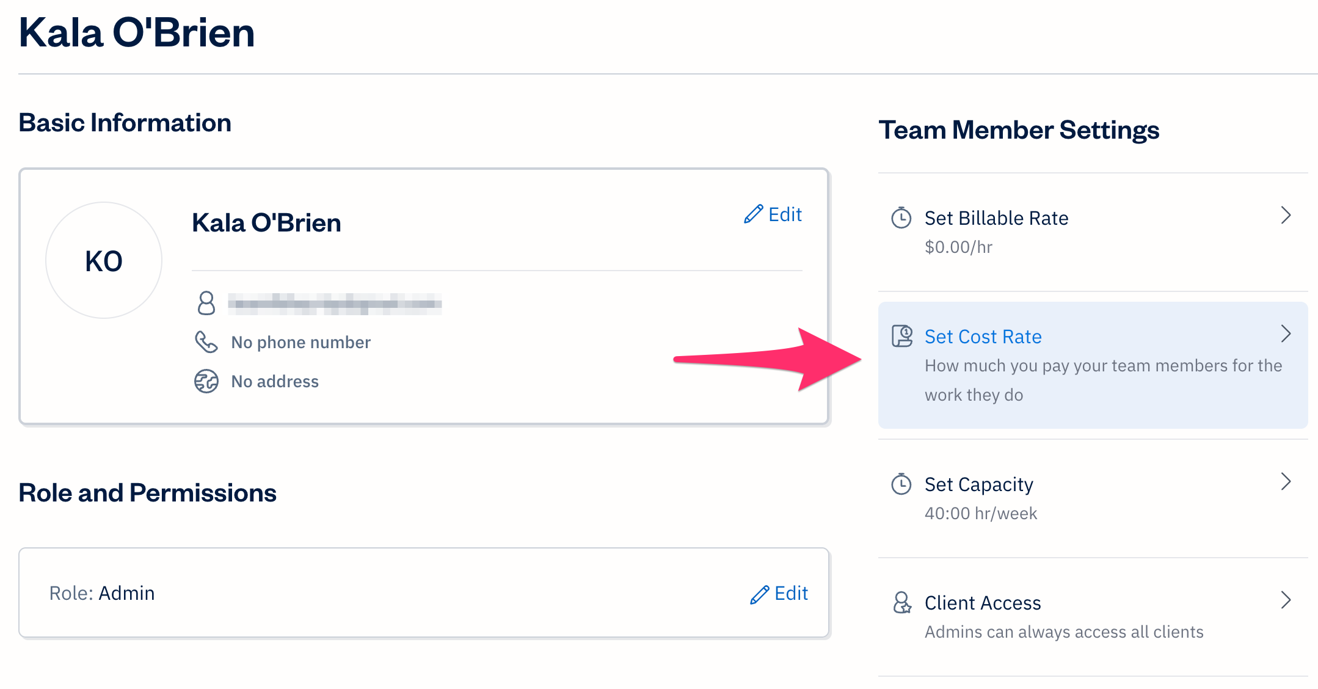Open the Set Cost Rate settings

[982, 336]
